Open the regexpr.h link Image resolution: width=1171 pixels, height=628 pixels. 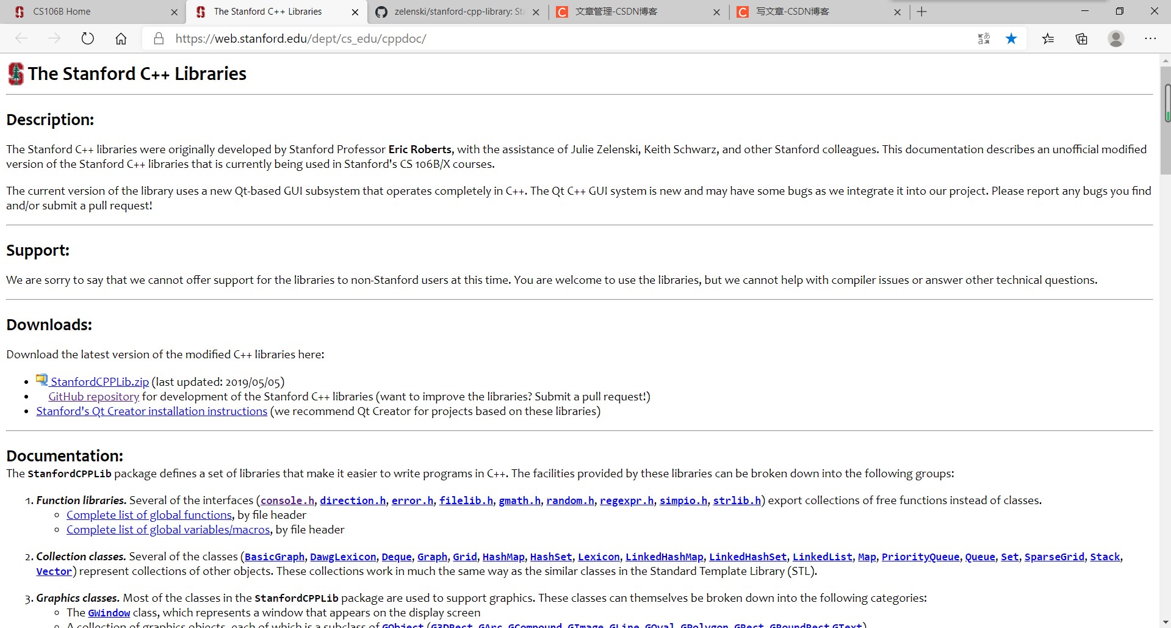[x=627, y=500]
